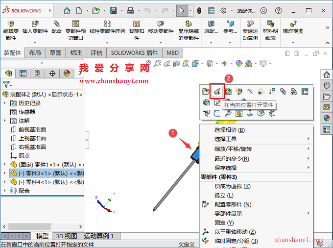Image resolution: width=333 pixels, height=248 pixels.
Task: Click the Edit Component ribbon button
Action: click(x=11, y=30)
